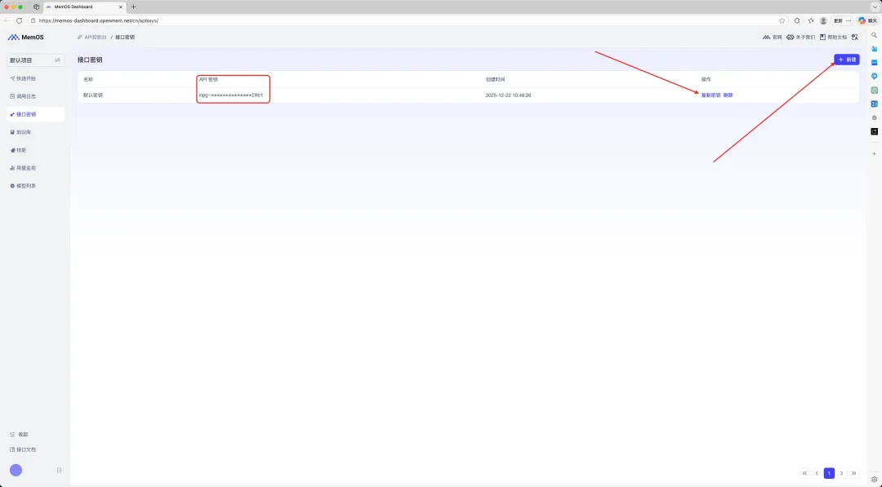Screen dimensions: 882x487
Task: Click the 创建时间 column header
Action: pyautogui.click(x=495, y=80)
